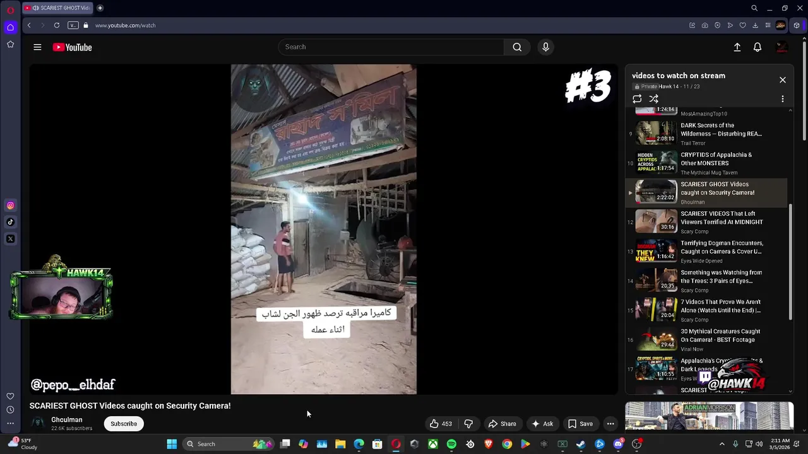
Task: Open more actions ellipsis under video
Action: click(610, 424)
